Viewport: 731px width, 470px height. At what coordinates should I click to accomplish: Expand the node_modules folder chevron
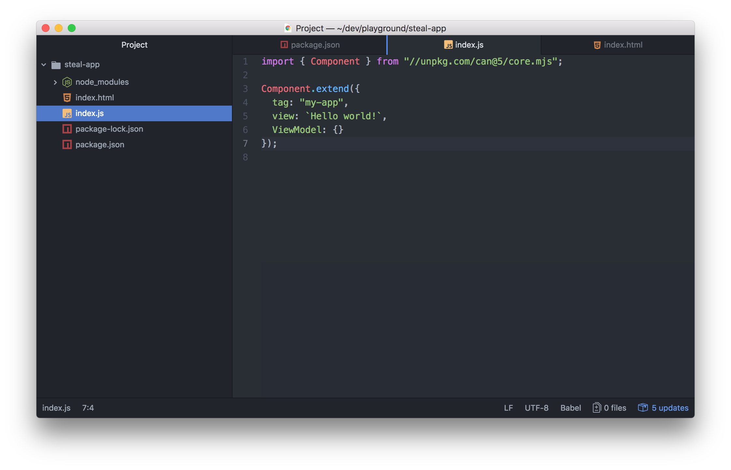tap(55, 82)
